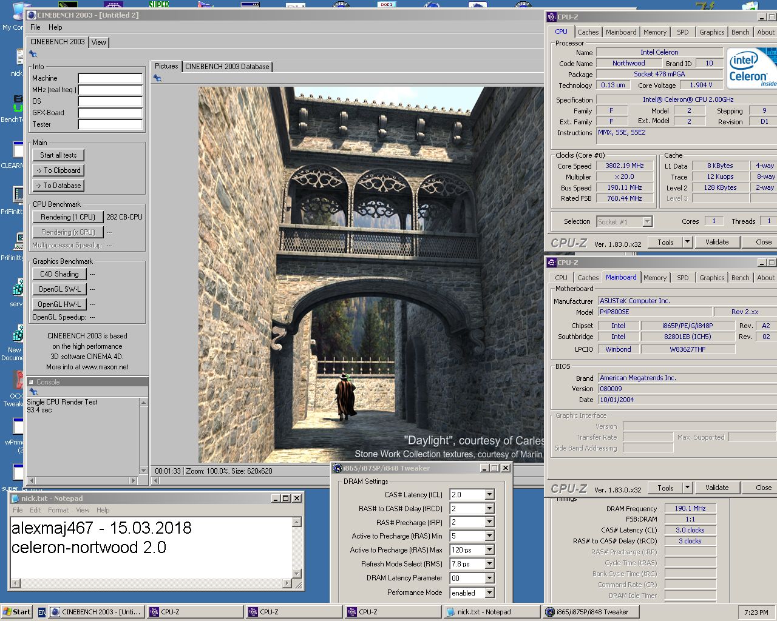Viewport: 777px width, 621px height.
Task: Open Memory tab in top CPU-Z window
Action: pyautogui.click(x=655, y=32)
